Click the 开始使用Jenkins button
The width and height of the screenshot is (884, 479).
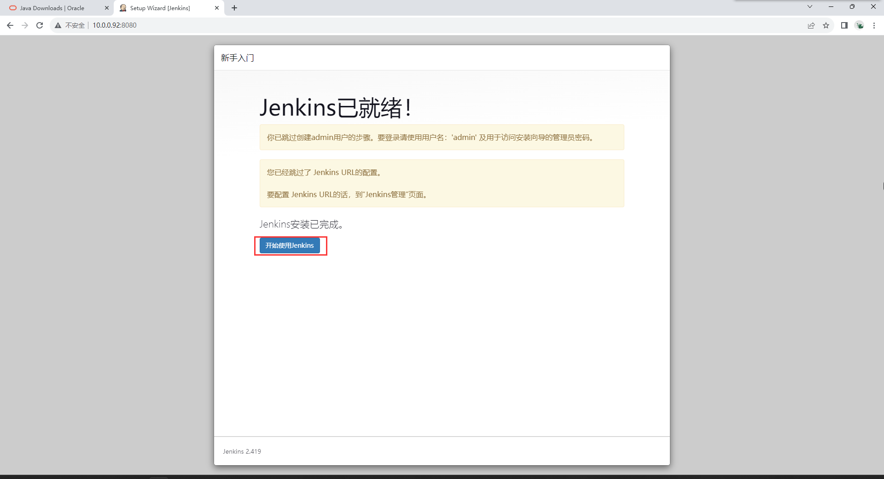[289, 245]
